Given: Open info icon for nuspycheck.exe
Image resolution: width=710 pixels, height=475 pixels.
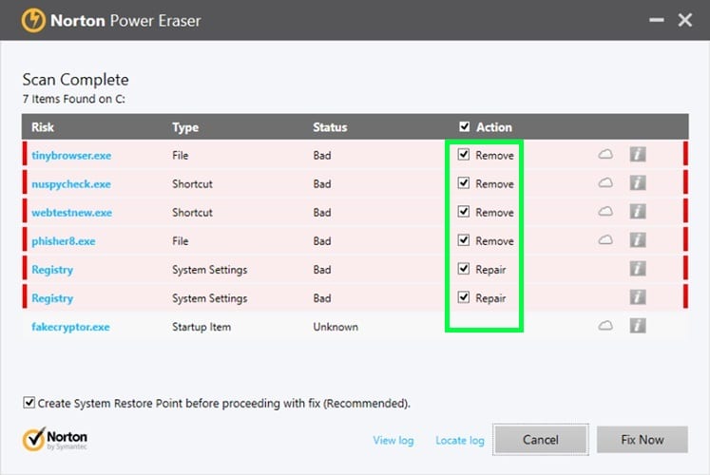Looking at the screenshot, I should pyautogui.click(x=638, y=183).
